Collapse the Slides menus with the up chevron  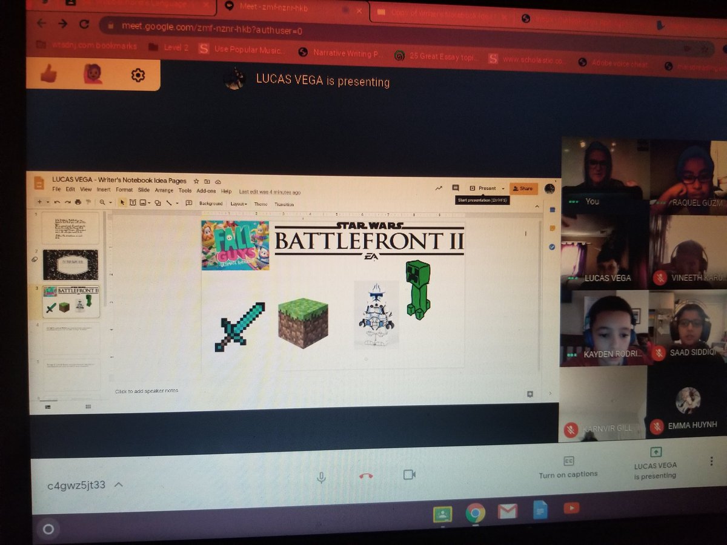click(537, 206)
